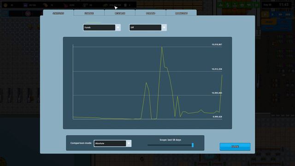Click the pause game speed button

pos(265,14)
